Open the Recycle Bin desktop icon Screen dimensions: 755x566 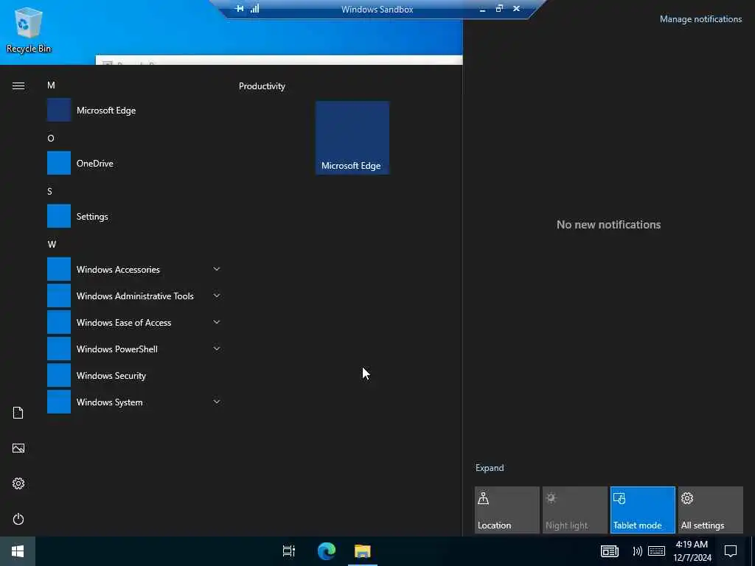[28, 30]
